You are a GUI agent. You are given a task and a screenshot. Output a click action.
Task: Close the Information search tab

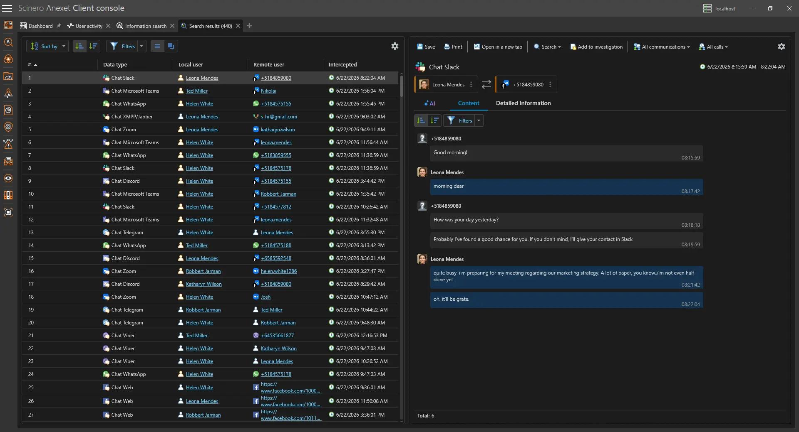click(172, 26)
